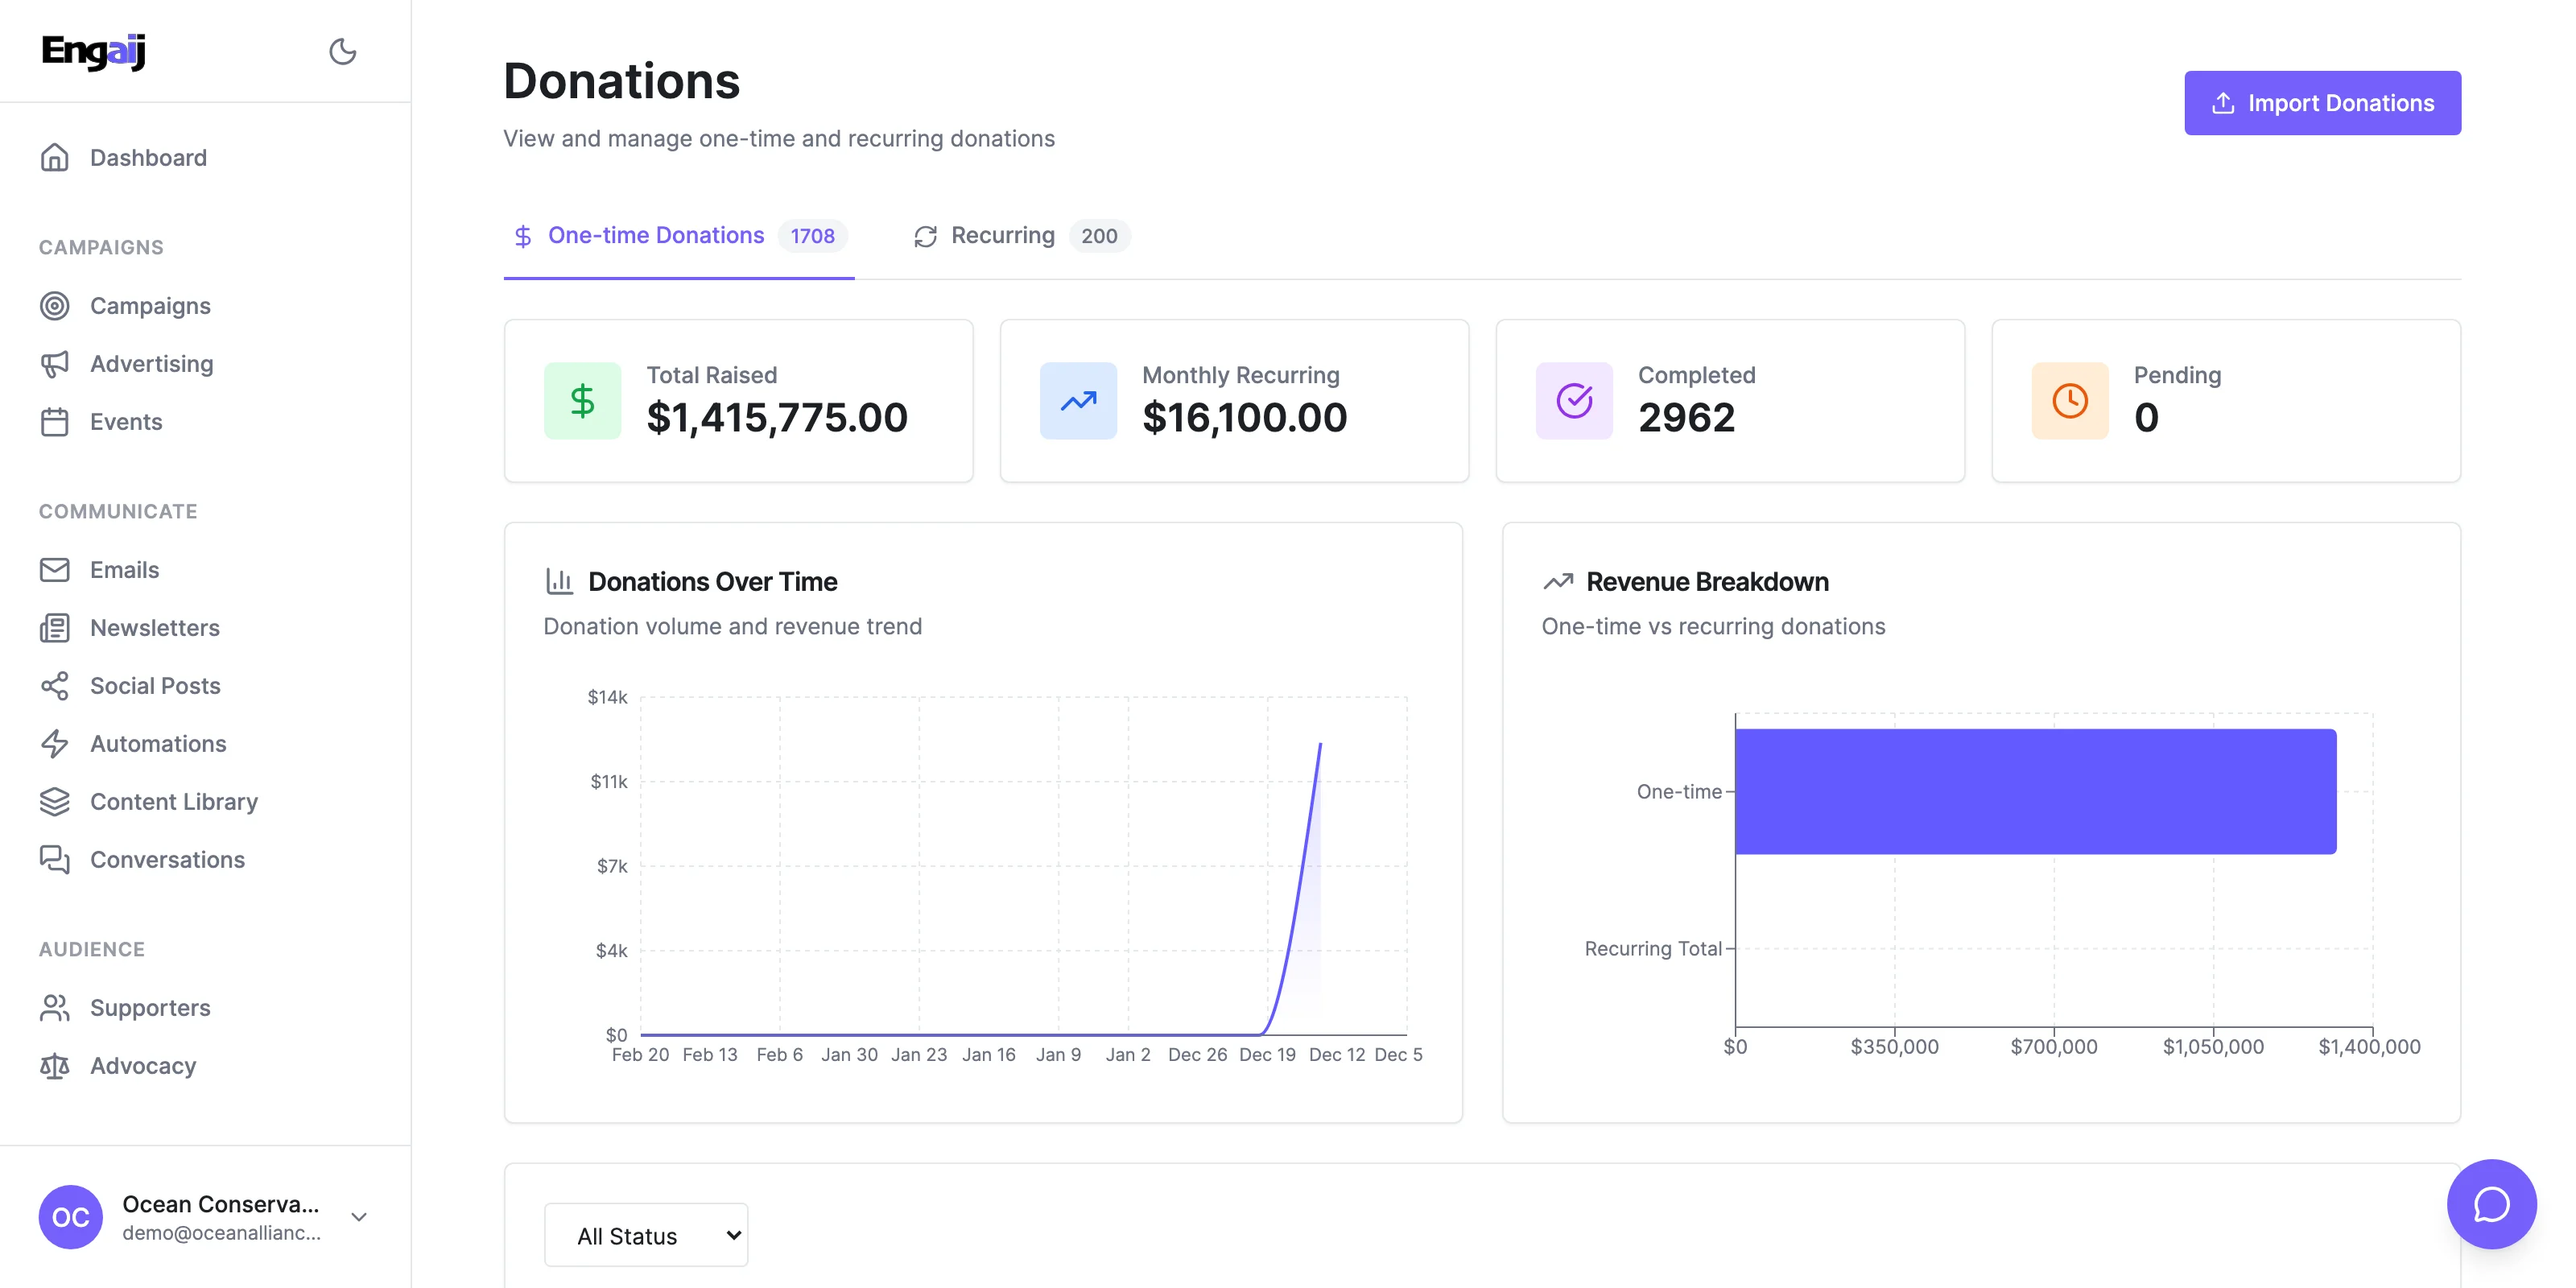Open Automations lightning bolt icon
The width and height of the screenshot is (2576, 1288).
click(x=55, y=744)
